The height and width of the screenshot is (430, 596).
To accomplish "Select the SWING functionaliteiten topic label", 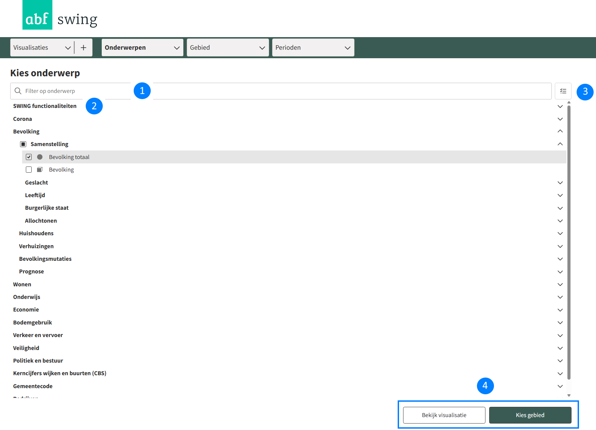I will click(x=45, y=106).
